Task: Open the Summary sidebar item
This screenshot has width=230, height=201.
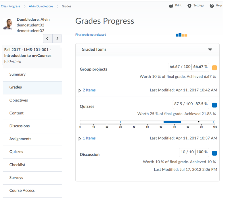Action: (18, 74)
